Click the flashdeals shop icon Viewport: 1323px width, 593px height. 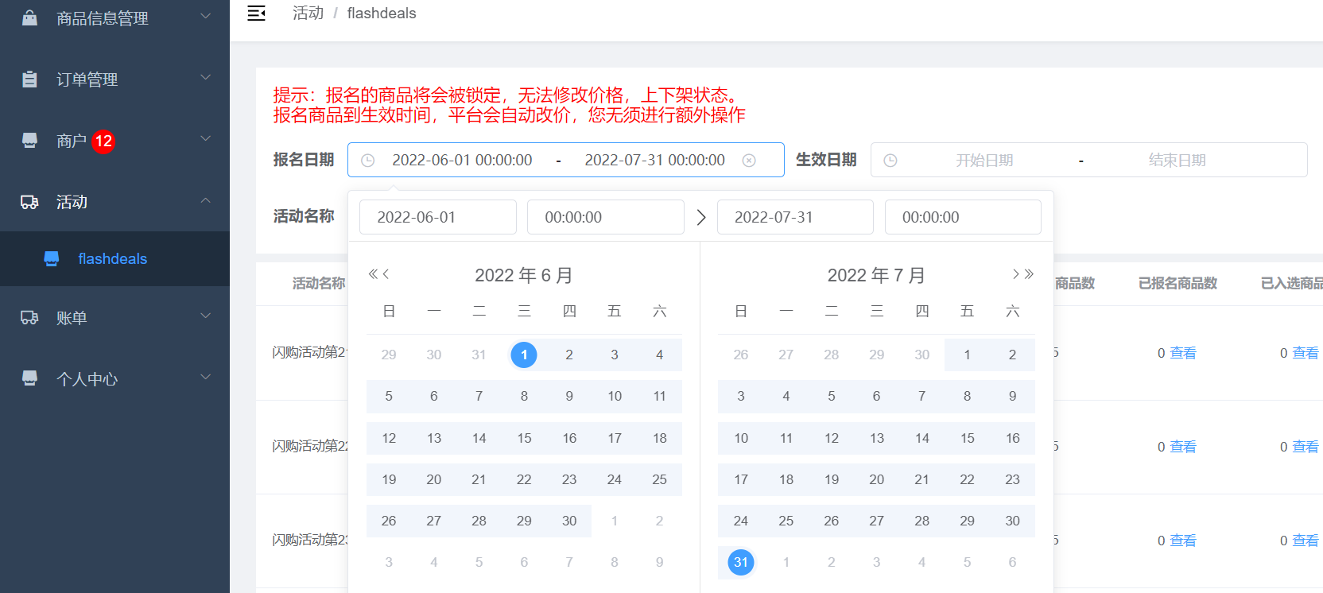[x=52, y=258]
